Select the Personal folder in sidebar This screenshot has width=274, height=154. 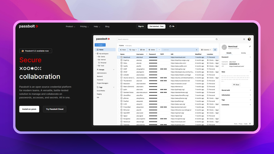click(102, 63)
